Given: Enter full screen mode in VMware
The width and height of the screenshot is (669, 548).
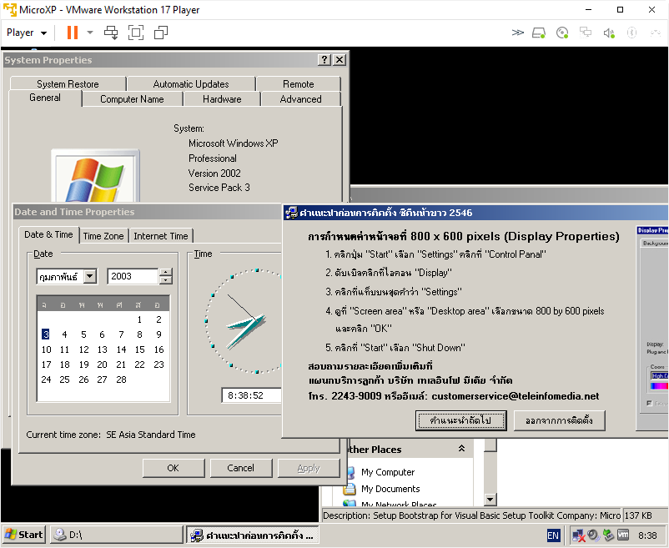Looking at the screenshot, I should coord(136,33).
